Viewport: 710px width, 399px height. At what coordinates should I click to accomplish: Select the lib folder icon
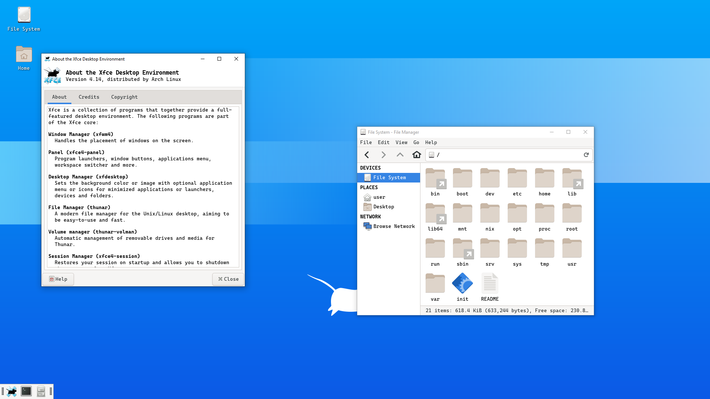(572, 178)
